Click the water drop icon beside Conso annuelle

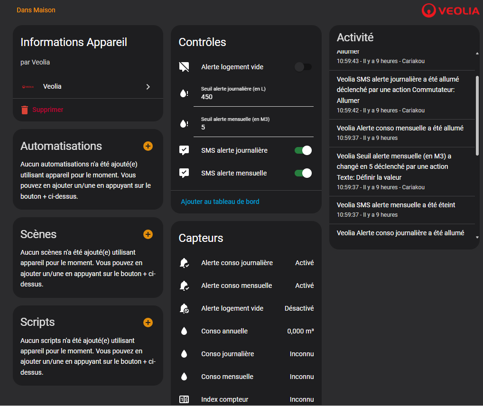184,331
